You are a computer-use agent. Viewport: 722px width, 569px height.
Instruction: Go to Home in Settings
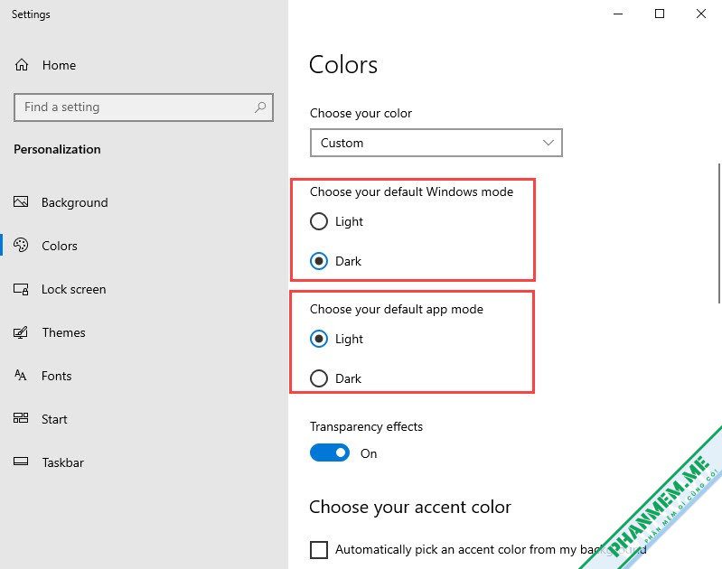tap(59, 65)
